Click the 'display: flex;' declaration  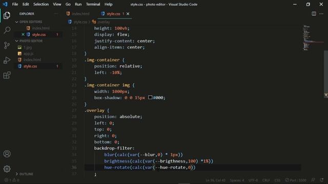pos(112,34)
